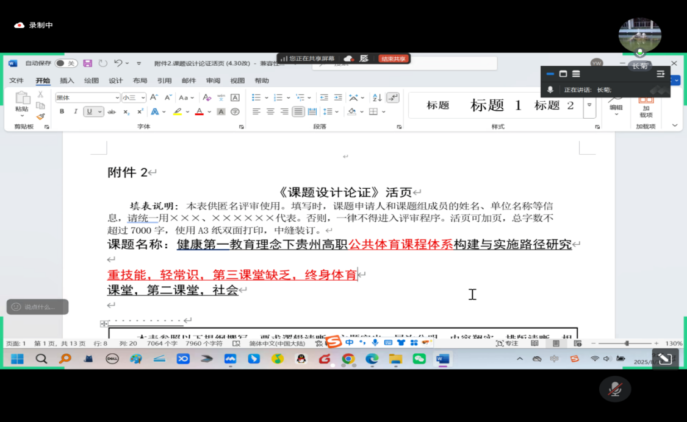Apply strikethrough to text
Screen dimensions: 687x422
click(110, 111)
